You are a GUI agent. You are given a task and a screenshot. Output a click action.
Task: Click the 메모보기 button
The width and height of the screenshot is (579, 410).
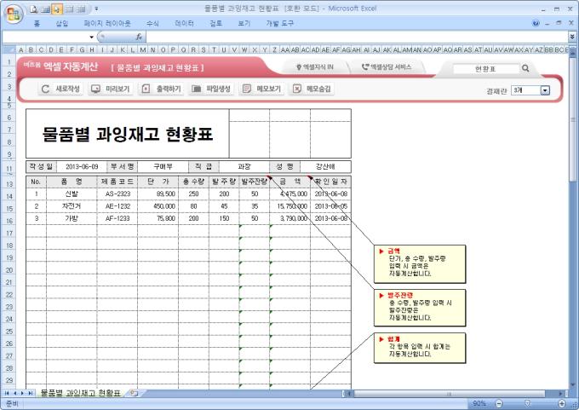tap(261, 89)
